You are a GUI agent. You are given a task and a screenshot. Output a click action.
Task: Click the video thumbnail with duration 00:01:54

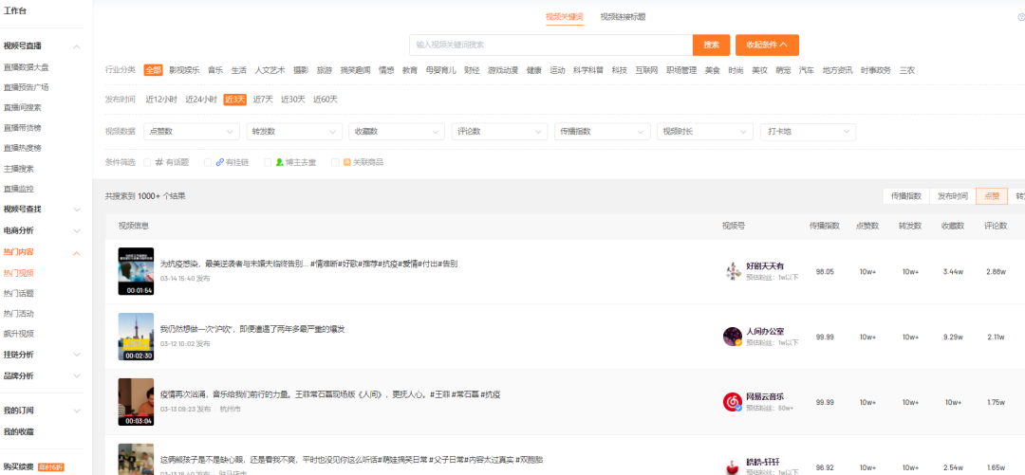tap(136, 271)
